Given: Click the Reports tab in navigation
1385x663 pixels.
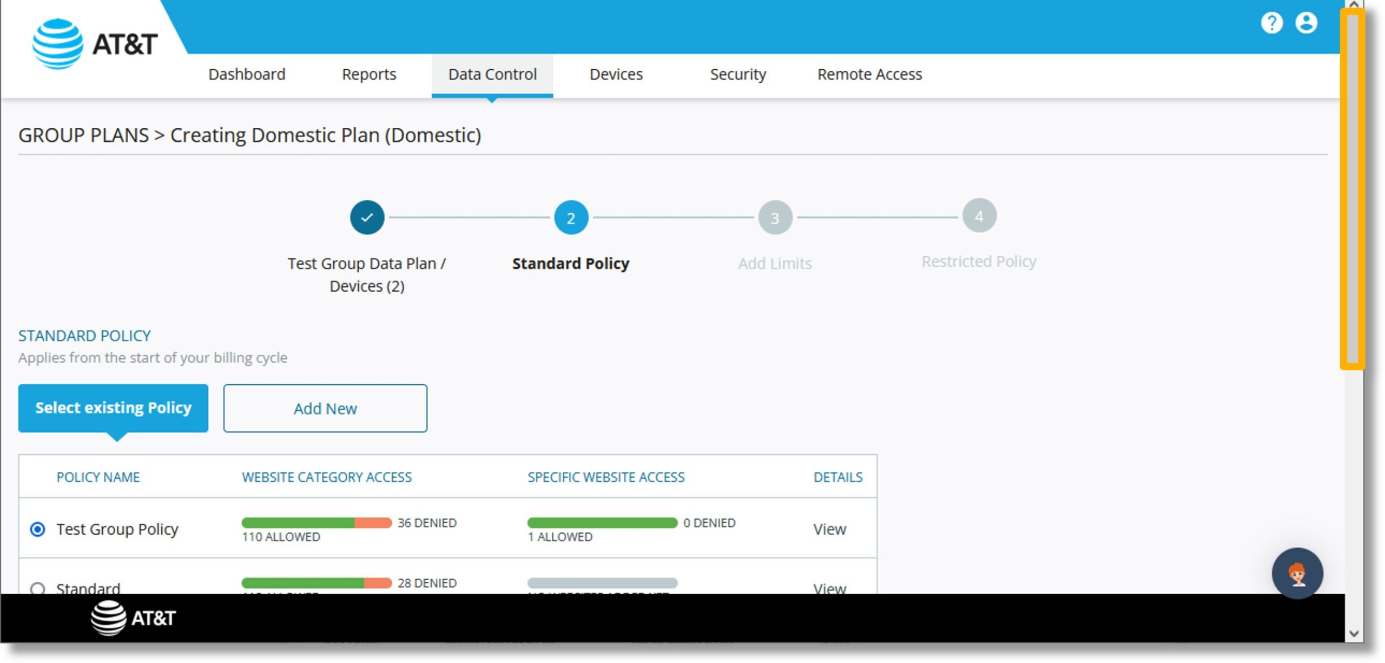Looking at the screenshot, I should [370, 74].
